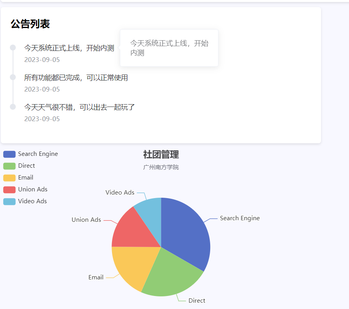
Task: Click the 社团管理 chart title
Action: click(x=161, y=155)
